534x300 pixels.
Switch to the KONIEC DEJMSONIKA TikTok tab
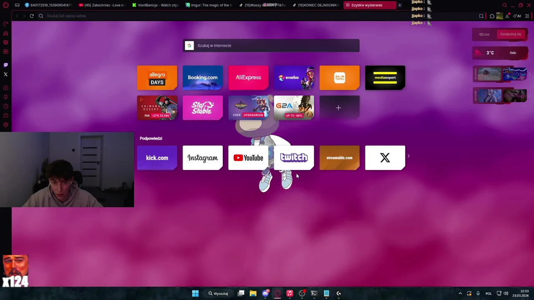(x=316, y=5)
